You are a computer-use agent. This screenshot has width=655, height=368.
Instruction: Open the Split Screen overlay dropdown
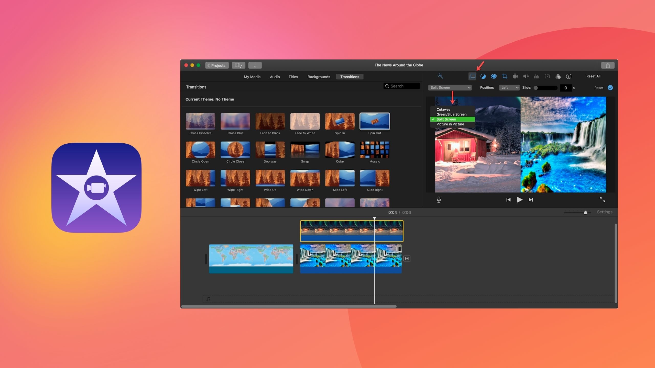pos(450,87)
